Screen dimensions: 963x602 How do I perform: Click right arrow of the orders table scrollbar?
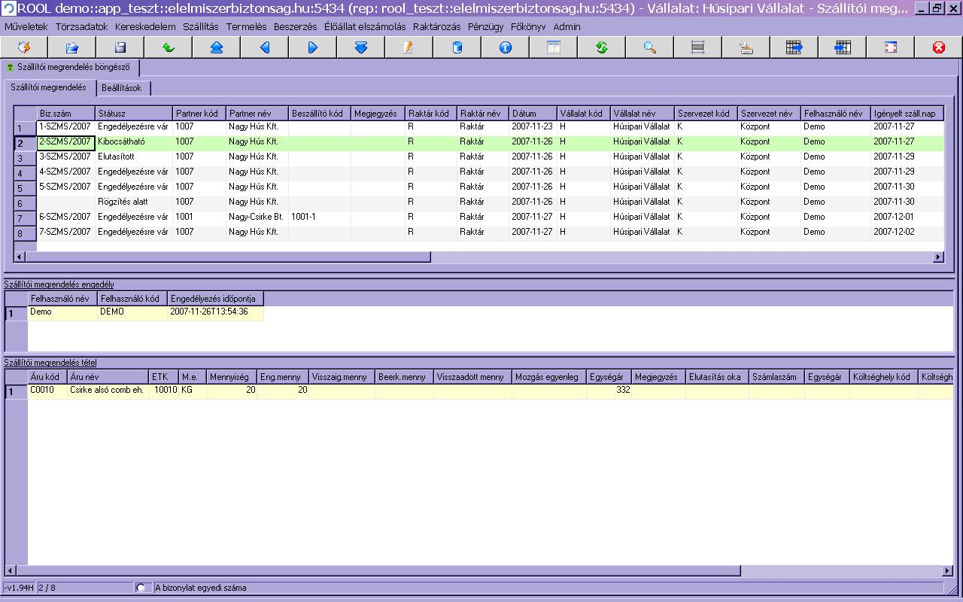(938, 257)
